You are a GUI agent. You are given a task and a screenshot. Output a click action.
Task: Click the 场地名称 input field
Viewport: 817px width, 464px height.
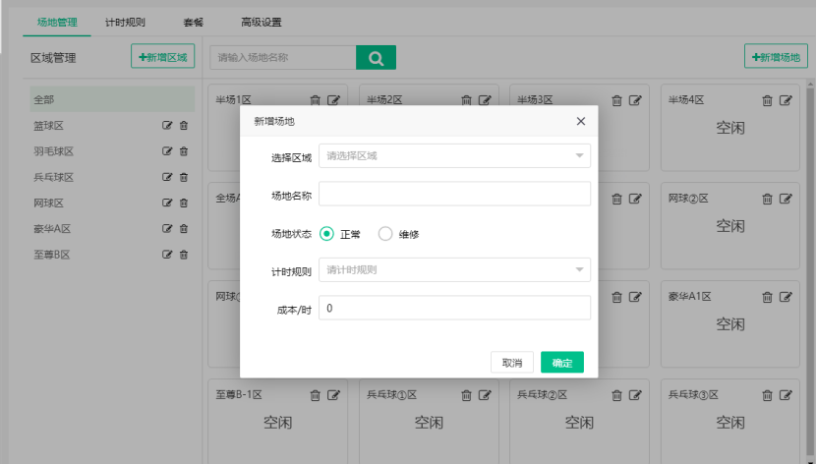[x=454, y=194]
